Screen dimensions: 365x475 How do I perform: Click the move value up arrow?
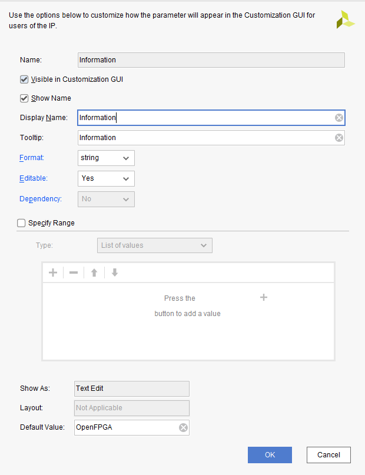(x=94, y=273)
